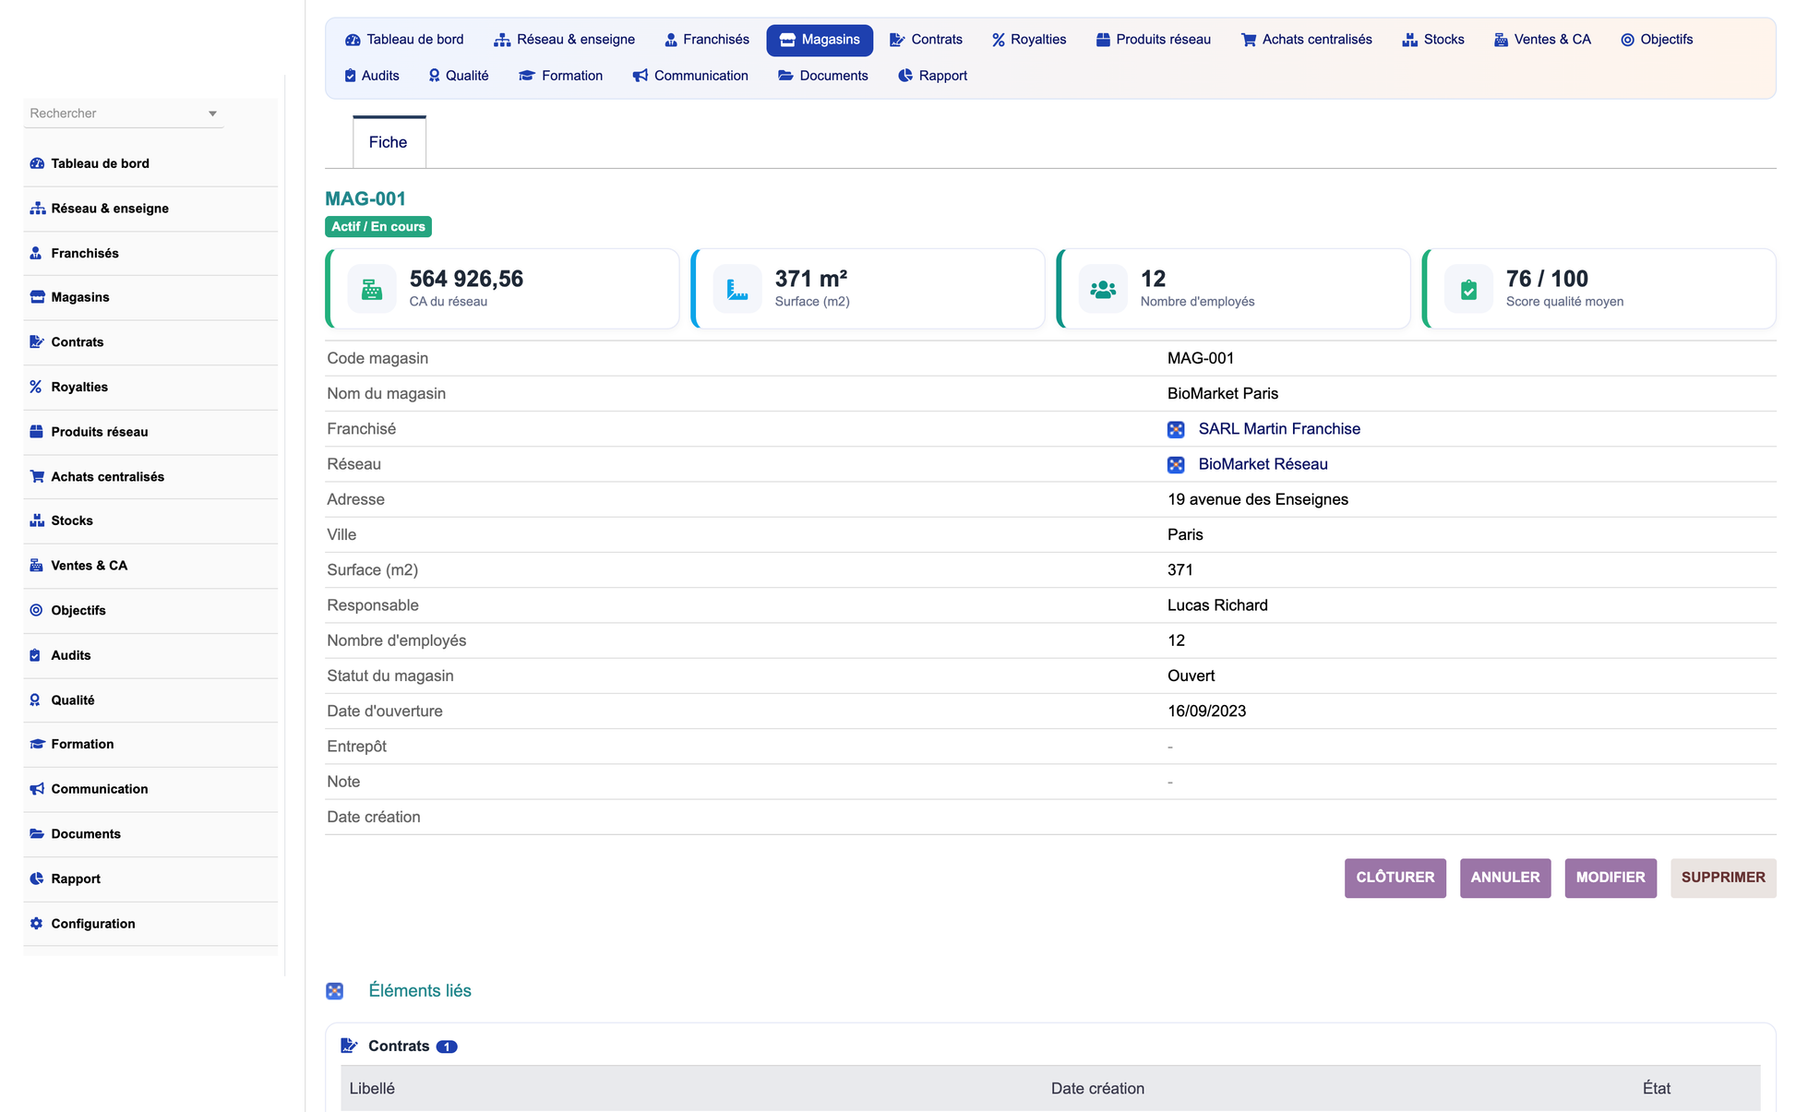Viewport: 1796px width, 1112px height.
Task: Open the BioMarket Réseau link
Action: [x=1263, y=464]
